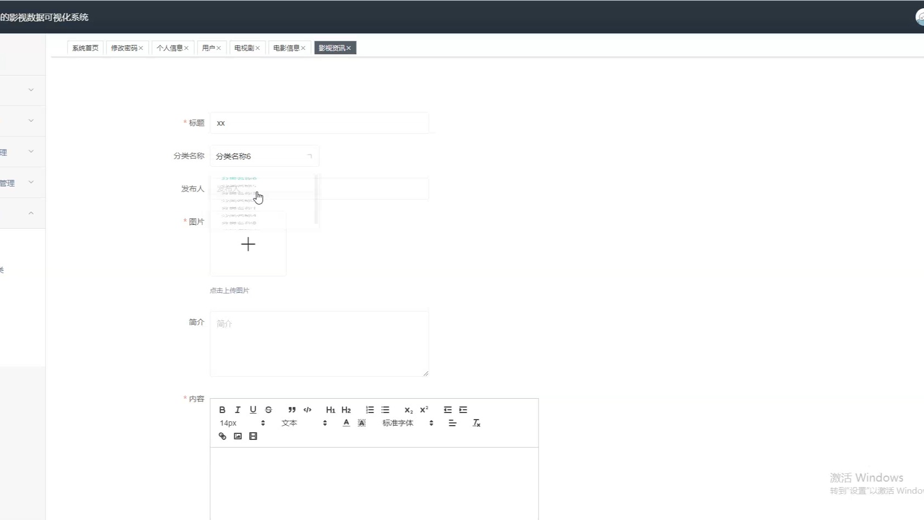The width and height of the screenshot is (924, 520).
Task: Close the 影视资讯 tab
Action: click(x=349, y=48)
